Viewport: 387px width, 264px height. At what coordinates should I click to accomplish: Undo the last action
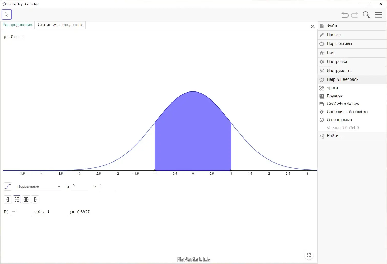[x=345, y=15]
